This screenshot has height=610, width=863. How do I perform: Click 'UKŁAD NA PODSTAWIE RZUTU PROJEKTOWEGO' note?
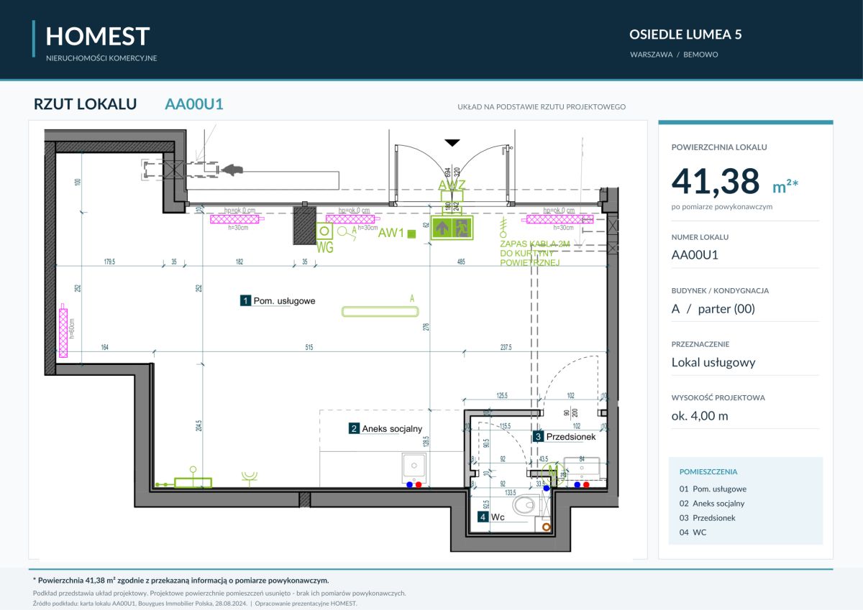542,107
